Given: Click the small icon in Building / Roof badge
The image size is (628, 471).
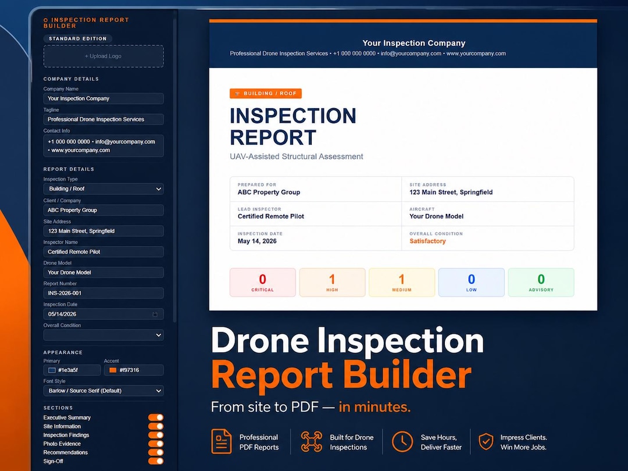Looking at the screenshot, I should click(237, 94).
